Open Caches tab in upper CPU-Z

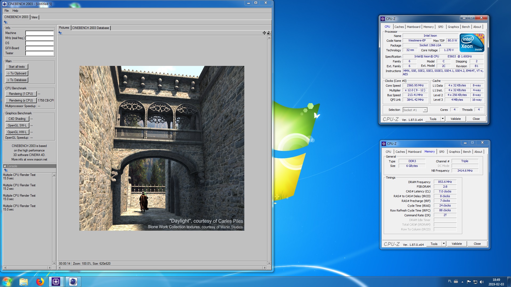[x=399, y=27]
